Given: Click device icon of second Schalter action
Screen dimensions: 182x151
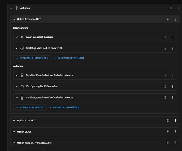Looking at the screenshot, I should pyautogui.click(x=22, y=98).
